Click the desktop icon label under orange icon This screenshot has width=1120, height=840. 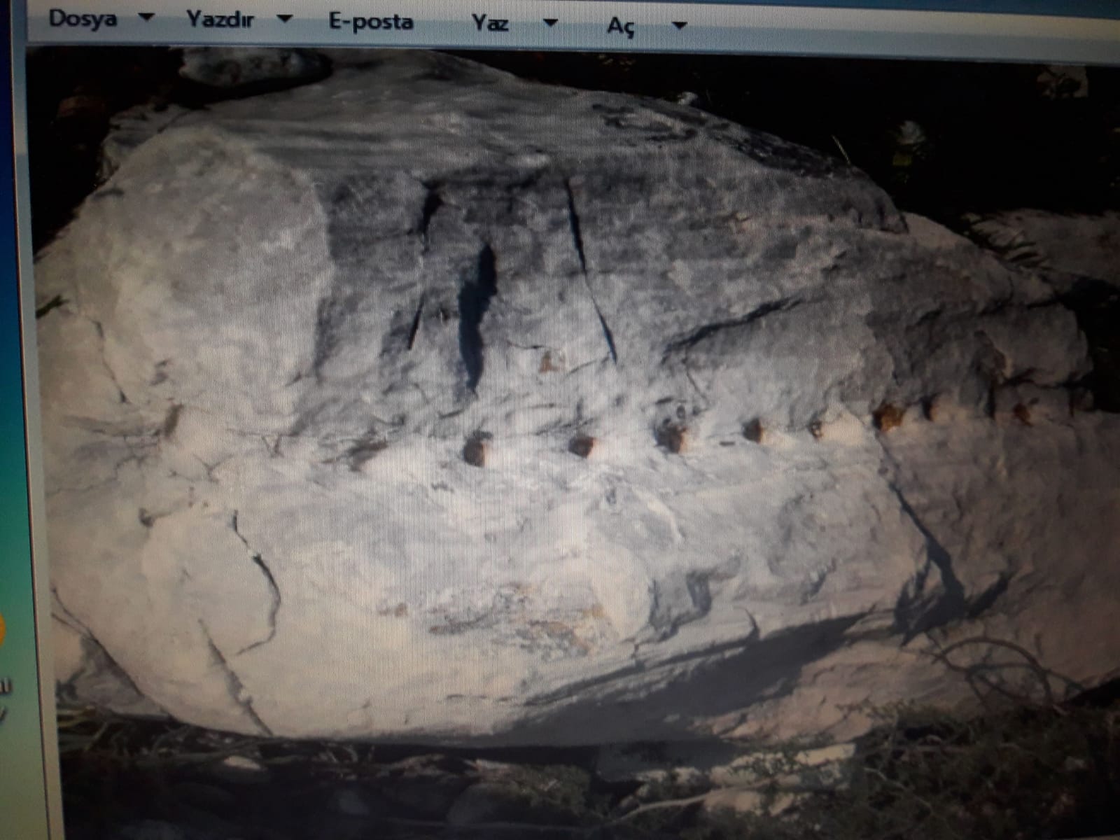tap(6, 689)
